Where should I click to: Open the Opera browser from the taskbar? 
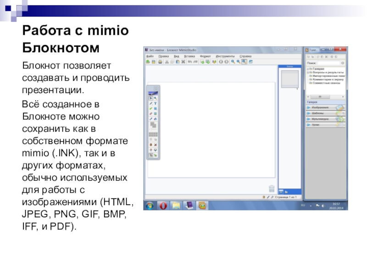[x=163, y=205]
